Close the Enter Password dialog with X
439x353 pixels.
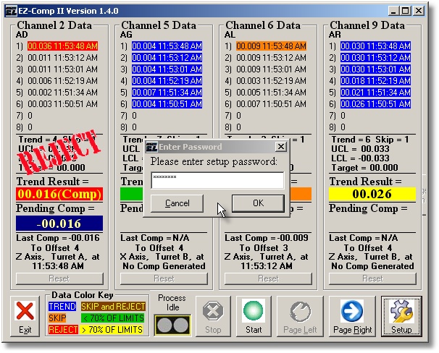click(x=281, y=146)
